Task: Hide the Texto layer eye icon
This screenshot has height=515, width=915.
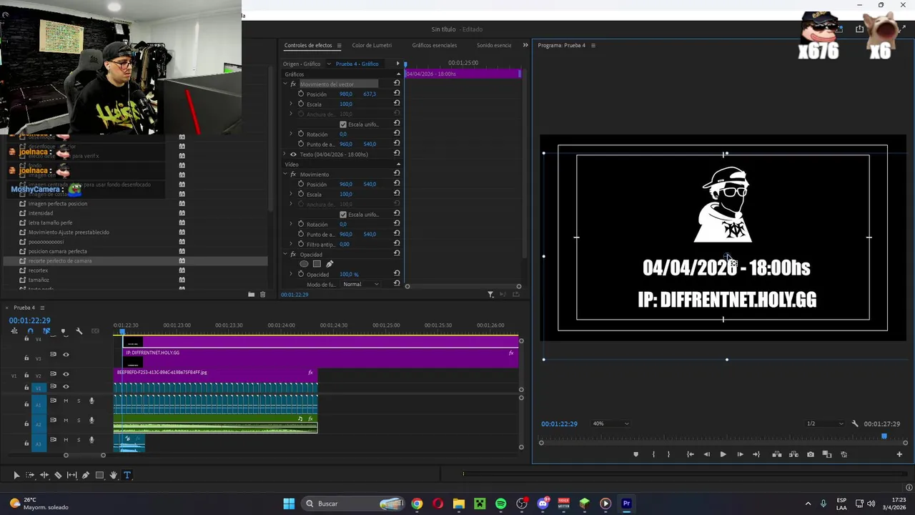Action: pos(293,154)
